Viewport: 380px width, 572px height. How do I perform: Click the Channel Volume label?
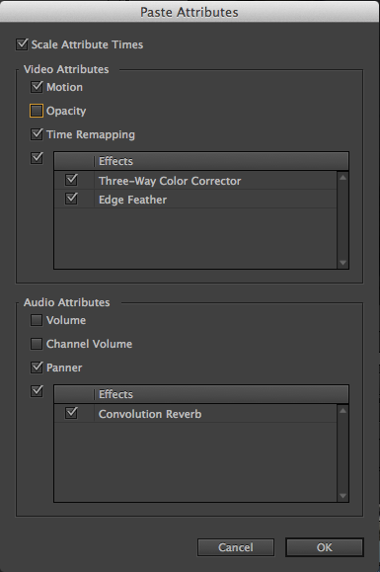point(89,344)
